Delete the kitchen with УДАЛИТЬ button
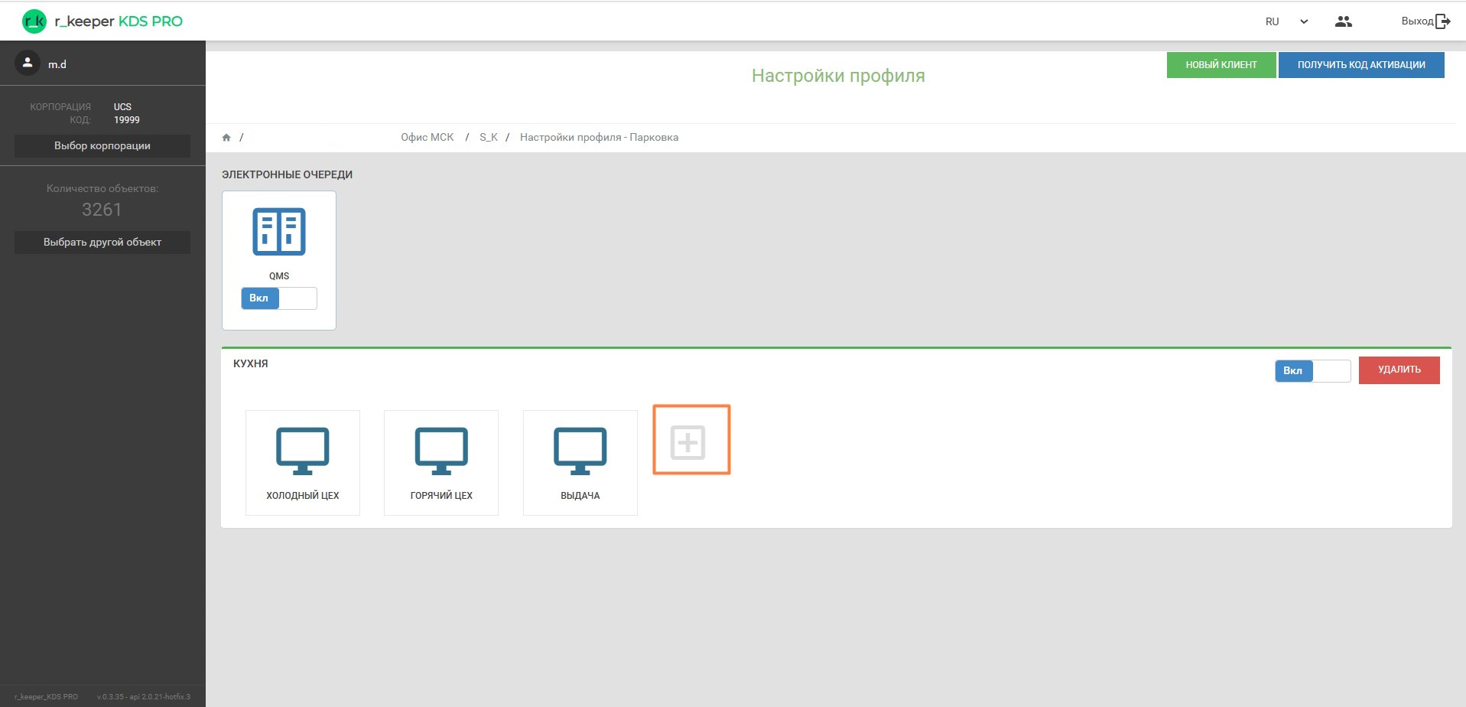 (1399, 370)
